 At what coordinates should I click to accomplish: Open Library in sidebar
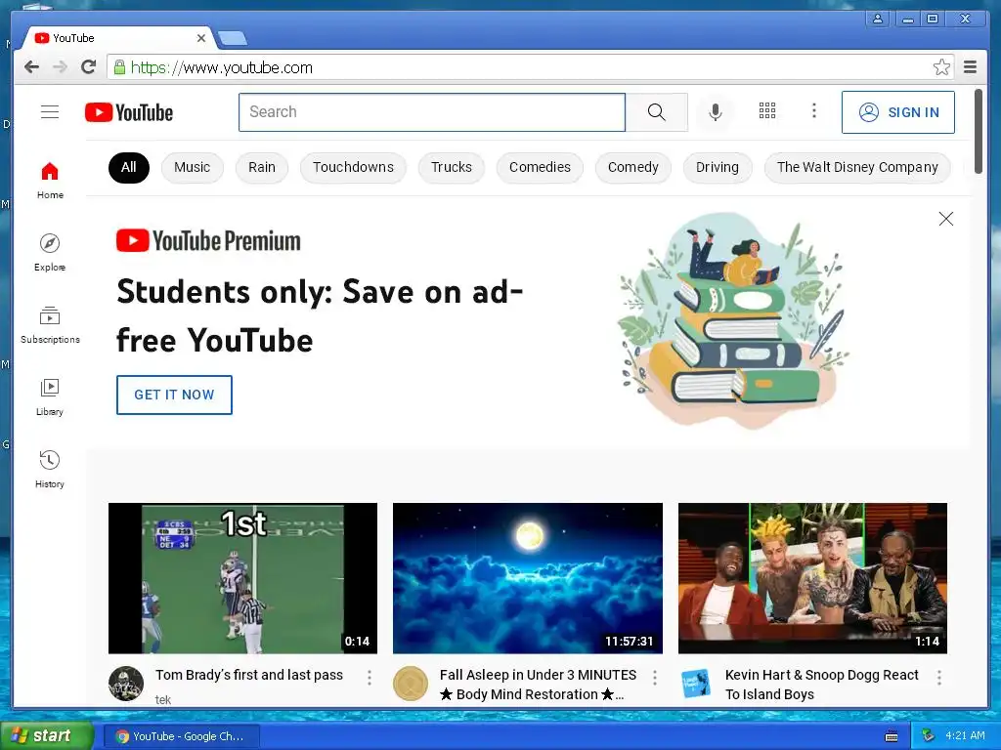coord(50,397)
